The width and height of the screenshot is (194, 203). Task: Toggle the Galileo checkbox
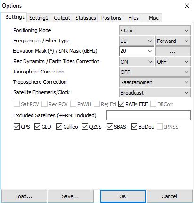point(59,127)
